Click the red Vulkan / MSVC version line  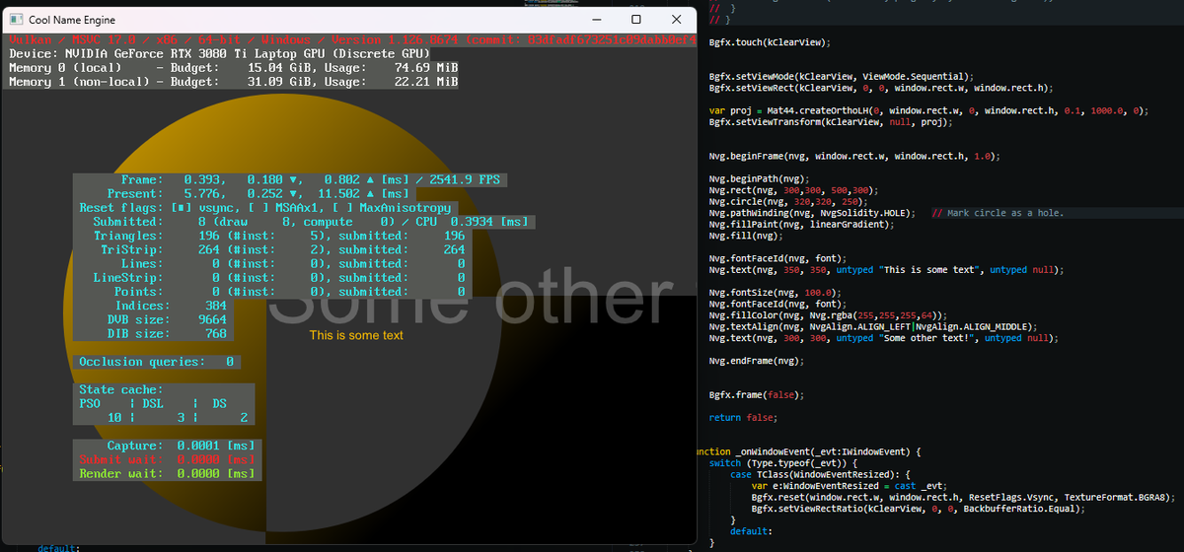(351, 39)
